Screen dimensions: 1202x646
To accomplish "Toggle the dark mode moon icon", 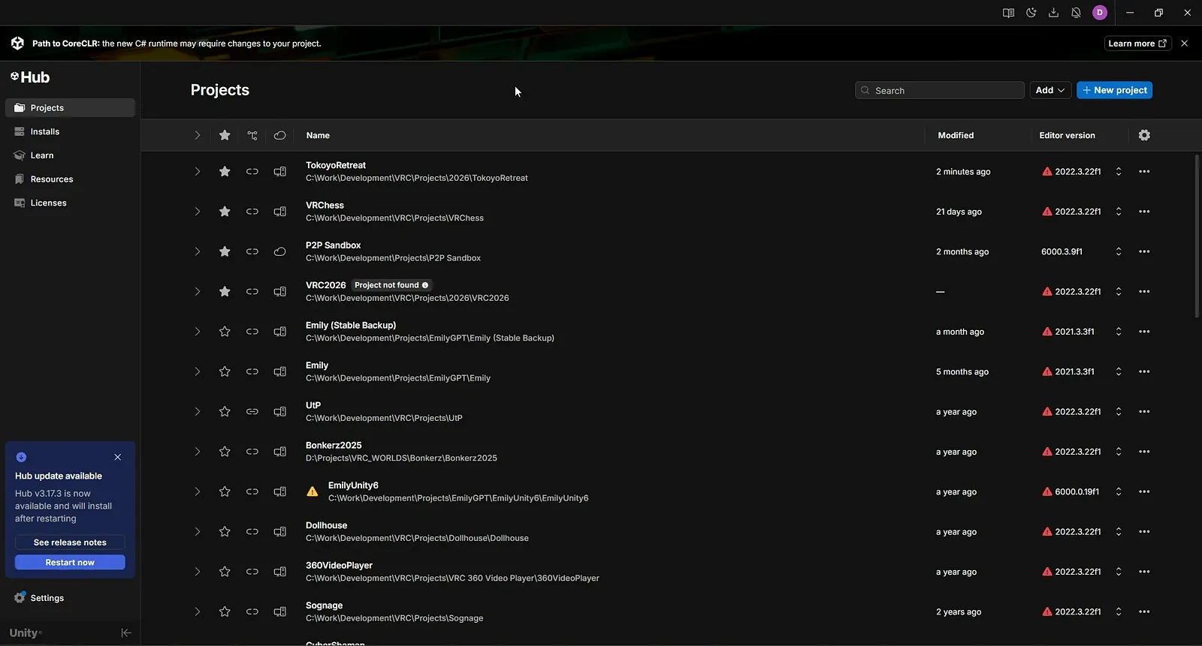I will tap(1031, 13).
